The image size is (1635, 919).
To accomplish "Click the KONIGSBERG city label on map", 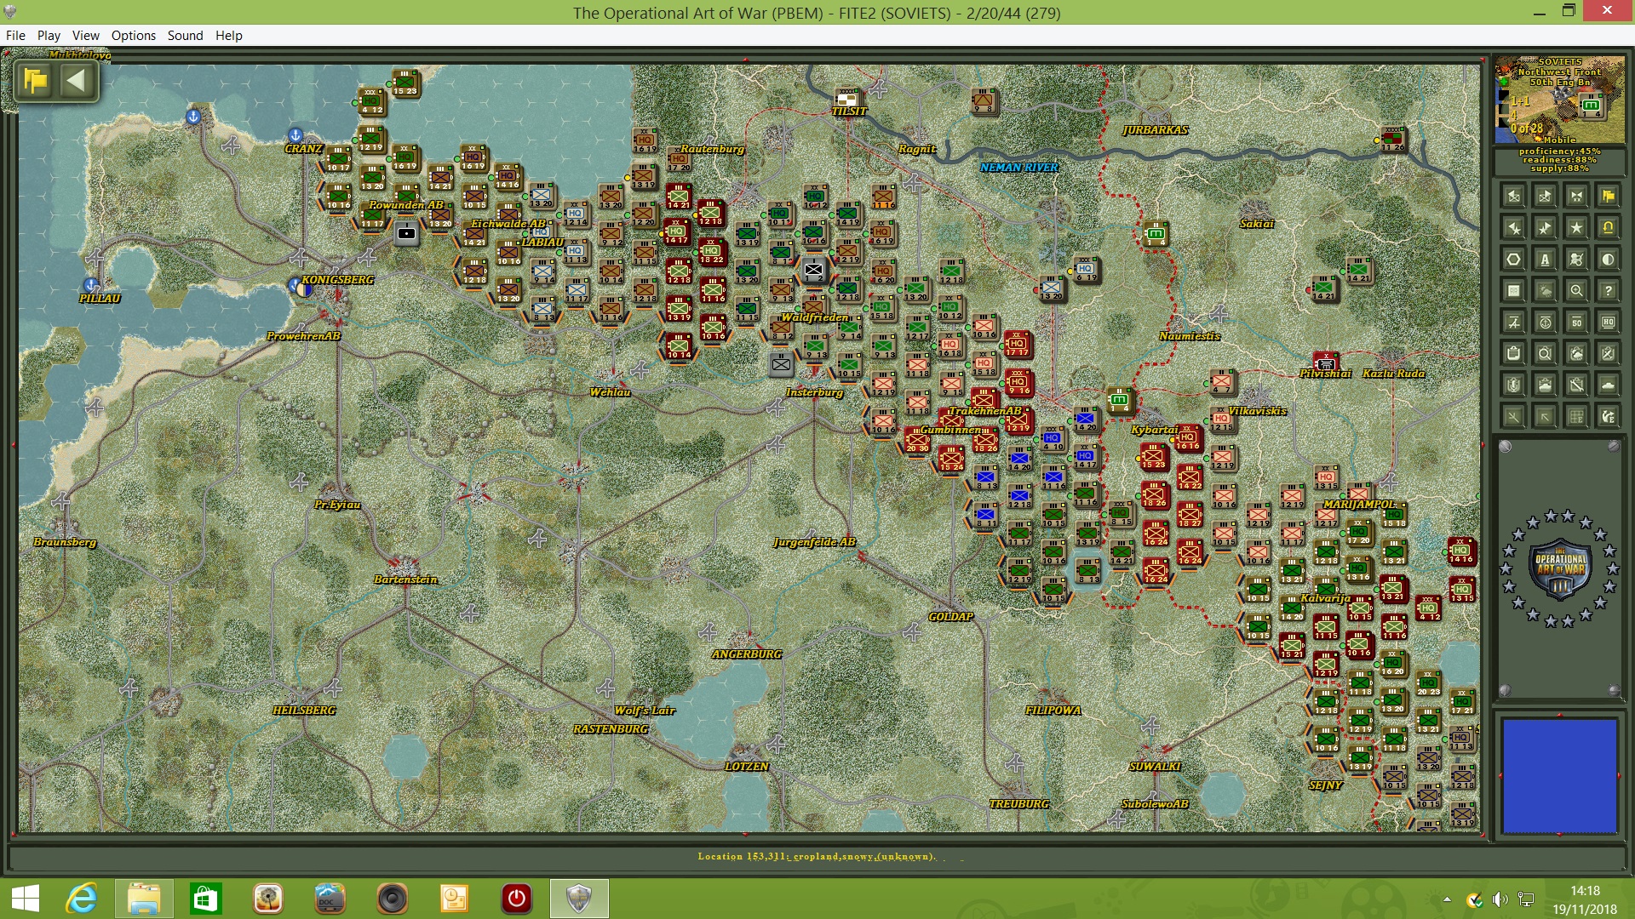I will tap(338, 280).
